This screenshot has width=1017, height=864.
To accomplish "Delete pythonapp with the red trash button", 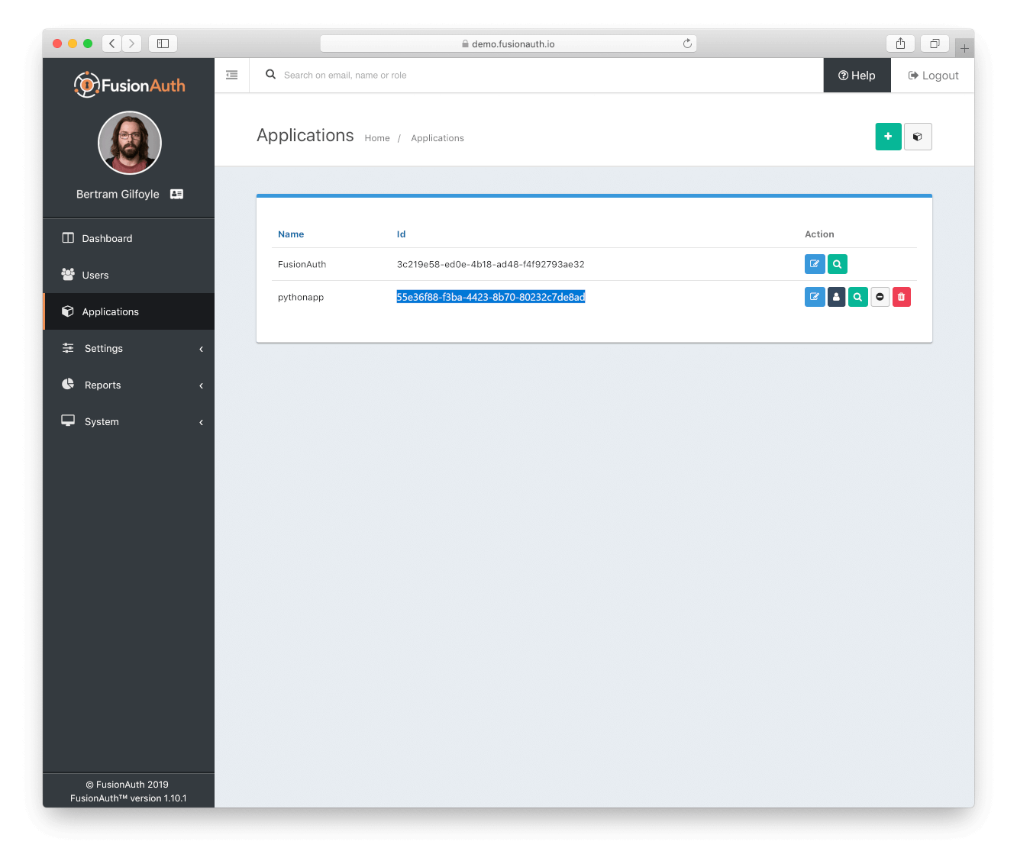I will tap(902, 297).
